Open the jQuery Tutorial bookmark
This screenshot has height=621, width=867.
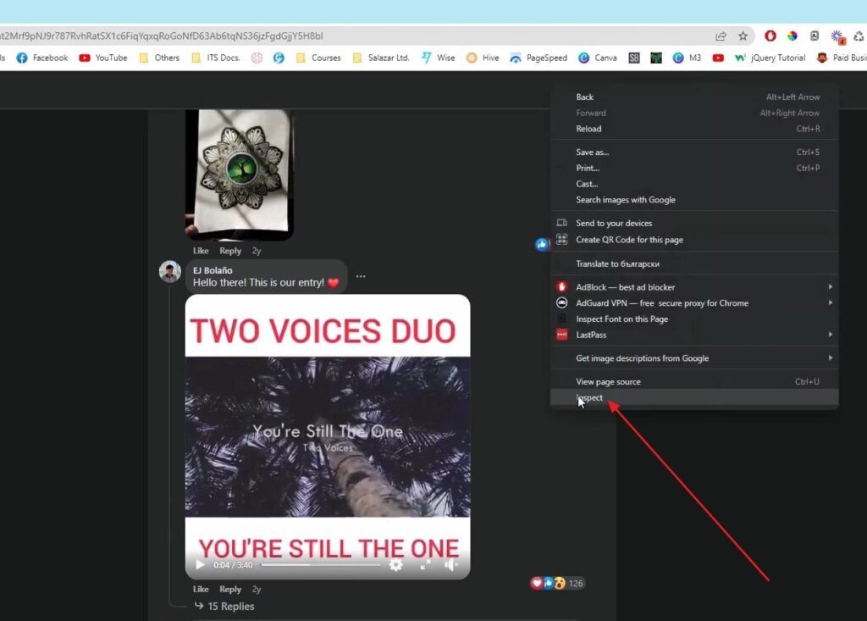pos(770,58)
